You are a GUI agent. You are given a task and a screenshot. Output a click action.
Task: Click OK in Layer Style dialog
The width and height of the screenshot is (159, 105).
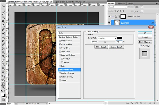pos(145,33)
